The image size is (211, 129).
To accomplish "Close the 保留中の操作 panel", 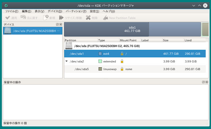I will 207,82.
